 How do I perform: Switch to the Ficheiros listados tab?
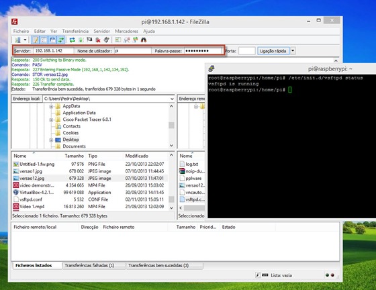[34, 265]
